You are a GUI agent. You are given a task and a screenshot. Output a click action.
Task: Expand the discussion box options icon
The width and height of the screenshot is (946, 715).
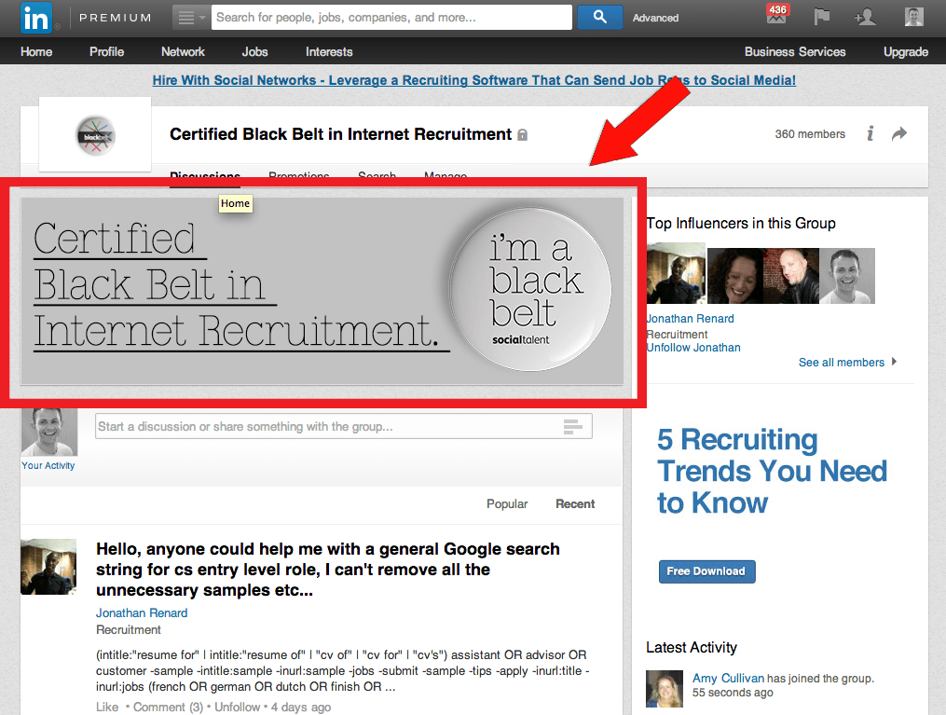[x=572, y=427]
